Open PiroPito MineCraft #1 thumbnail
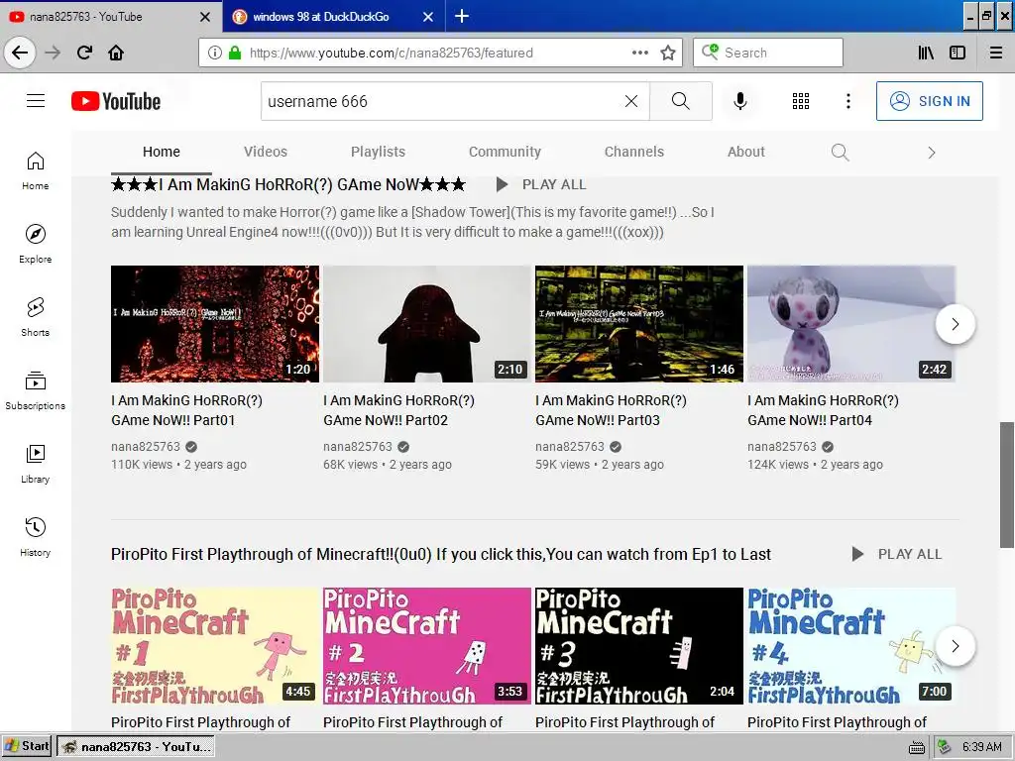Viewport: 1015px width, 761px height. point(215,646)
